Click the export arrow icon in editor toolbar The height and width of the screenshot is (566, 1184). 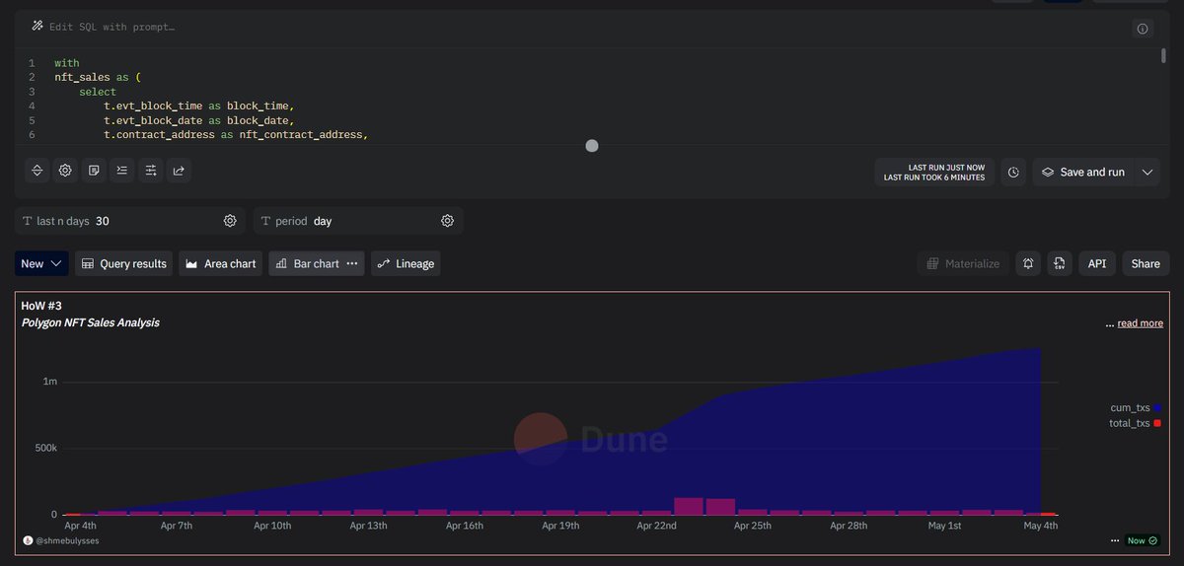point(179,171)
